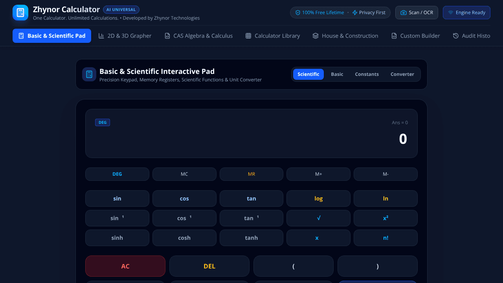Open the Custom Builder tab
The image size is (503, 283).
pos(415,36)
